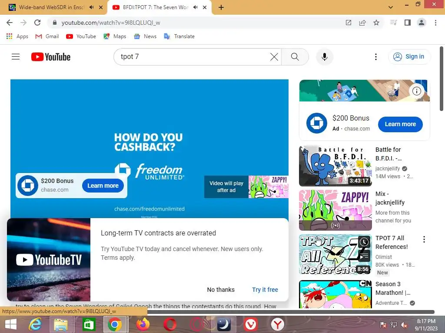Go back using browser back arrow
Viewport: 445px width, 333px height.
pos(10,23)
